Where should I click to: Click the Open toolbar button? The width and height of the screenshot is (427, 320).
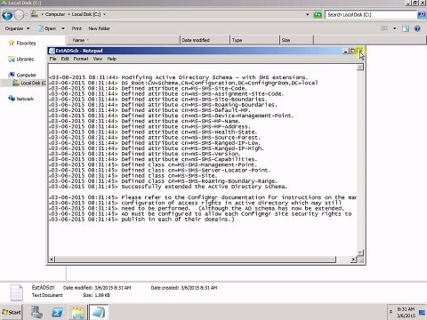click(46, 28)
